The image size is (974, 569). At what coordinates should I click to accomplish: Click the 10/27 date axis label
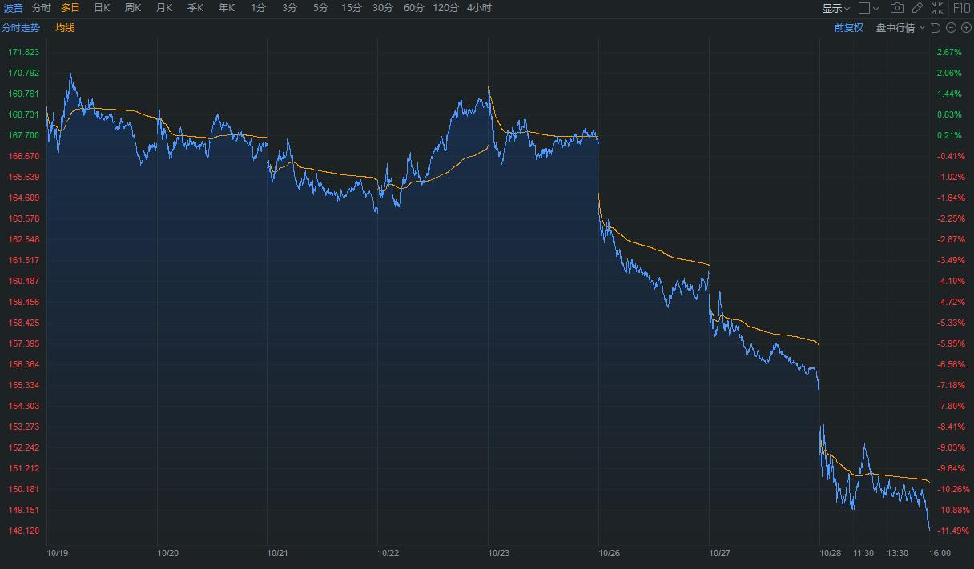720,553
